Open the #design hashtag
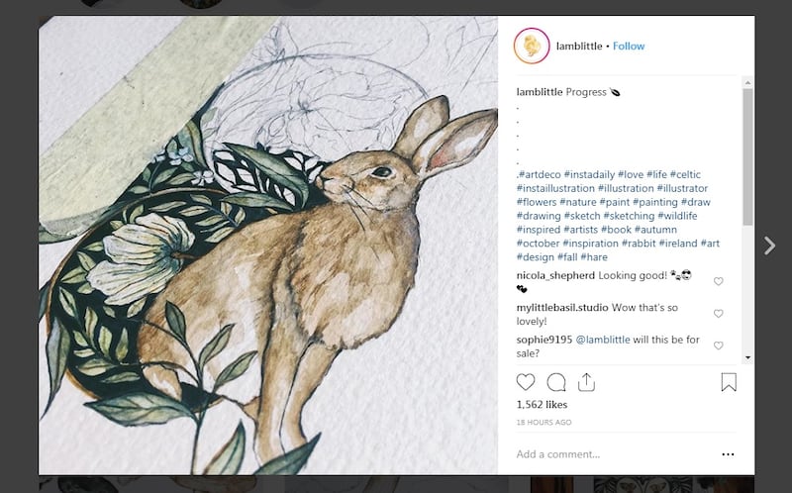The height and width of the screenshot is (493, 792). pos(535,256)
